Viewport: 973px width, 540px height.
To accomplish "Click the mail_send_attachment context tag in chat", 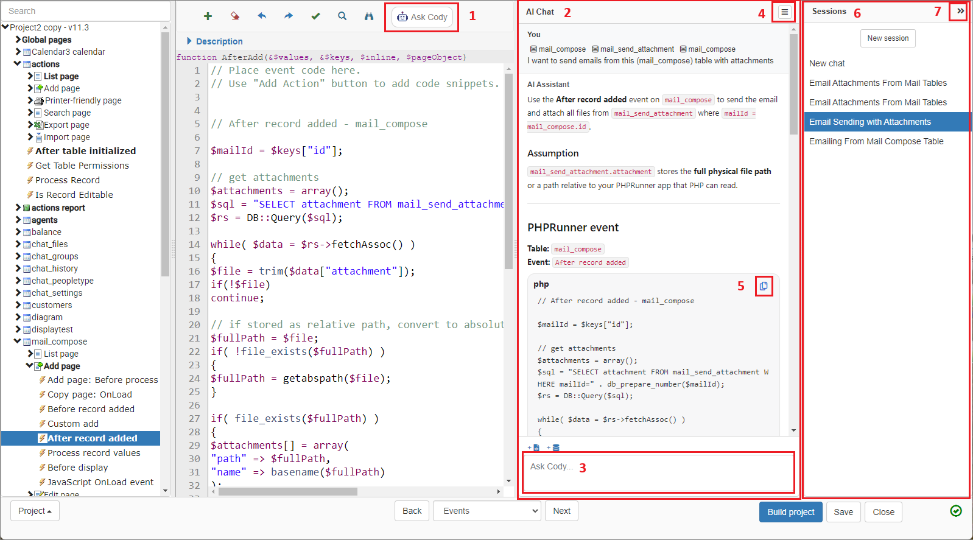I will coord(632,49).
